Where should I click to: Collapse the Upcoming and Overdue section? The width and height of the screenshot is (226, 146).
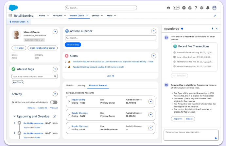[x=15, y=116]
